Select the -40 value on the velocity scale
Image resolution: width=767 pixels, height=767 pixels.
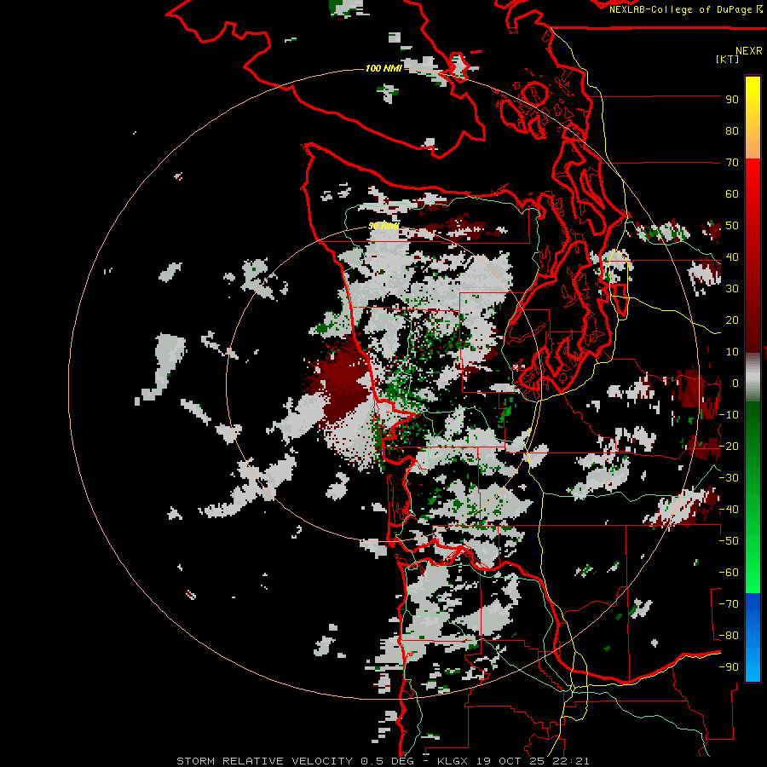[729, 510]
